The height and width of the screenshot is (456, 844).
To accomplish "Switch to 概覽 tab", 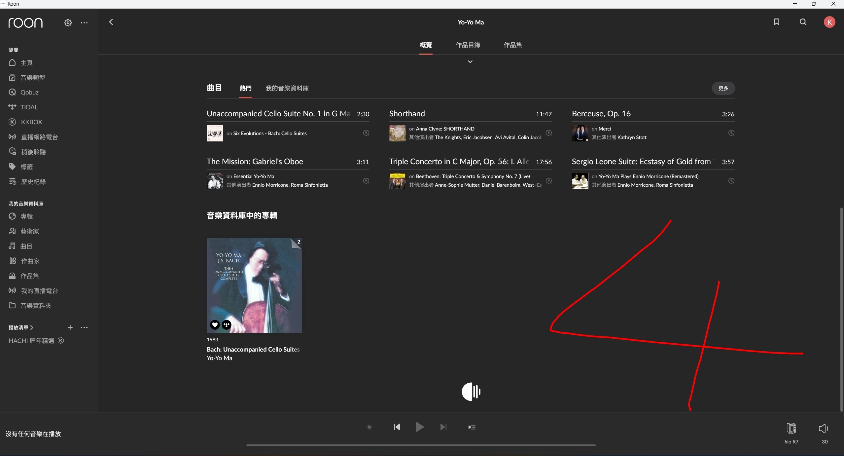I will pyautogui.click(x=426, y=45).
